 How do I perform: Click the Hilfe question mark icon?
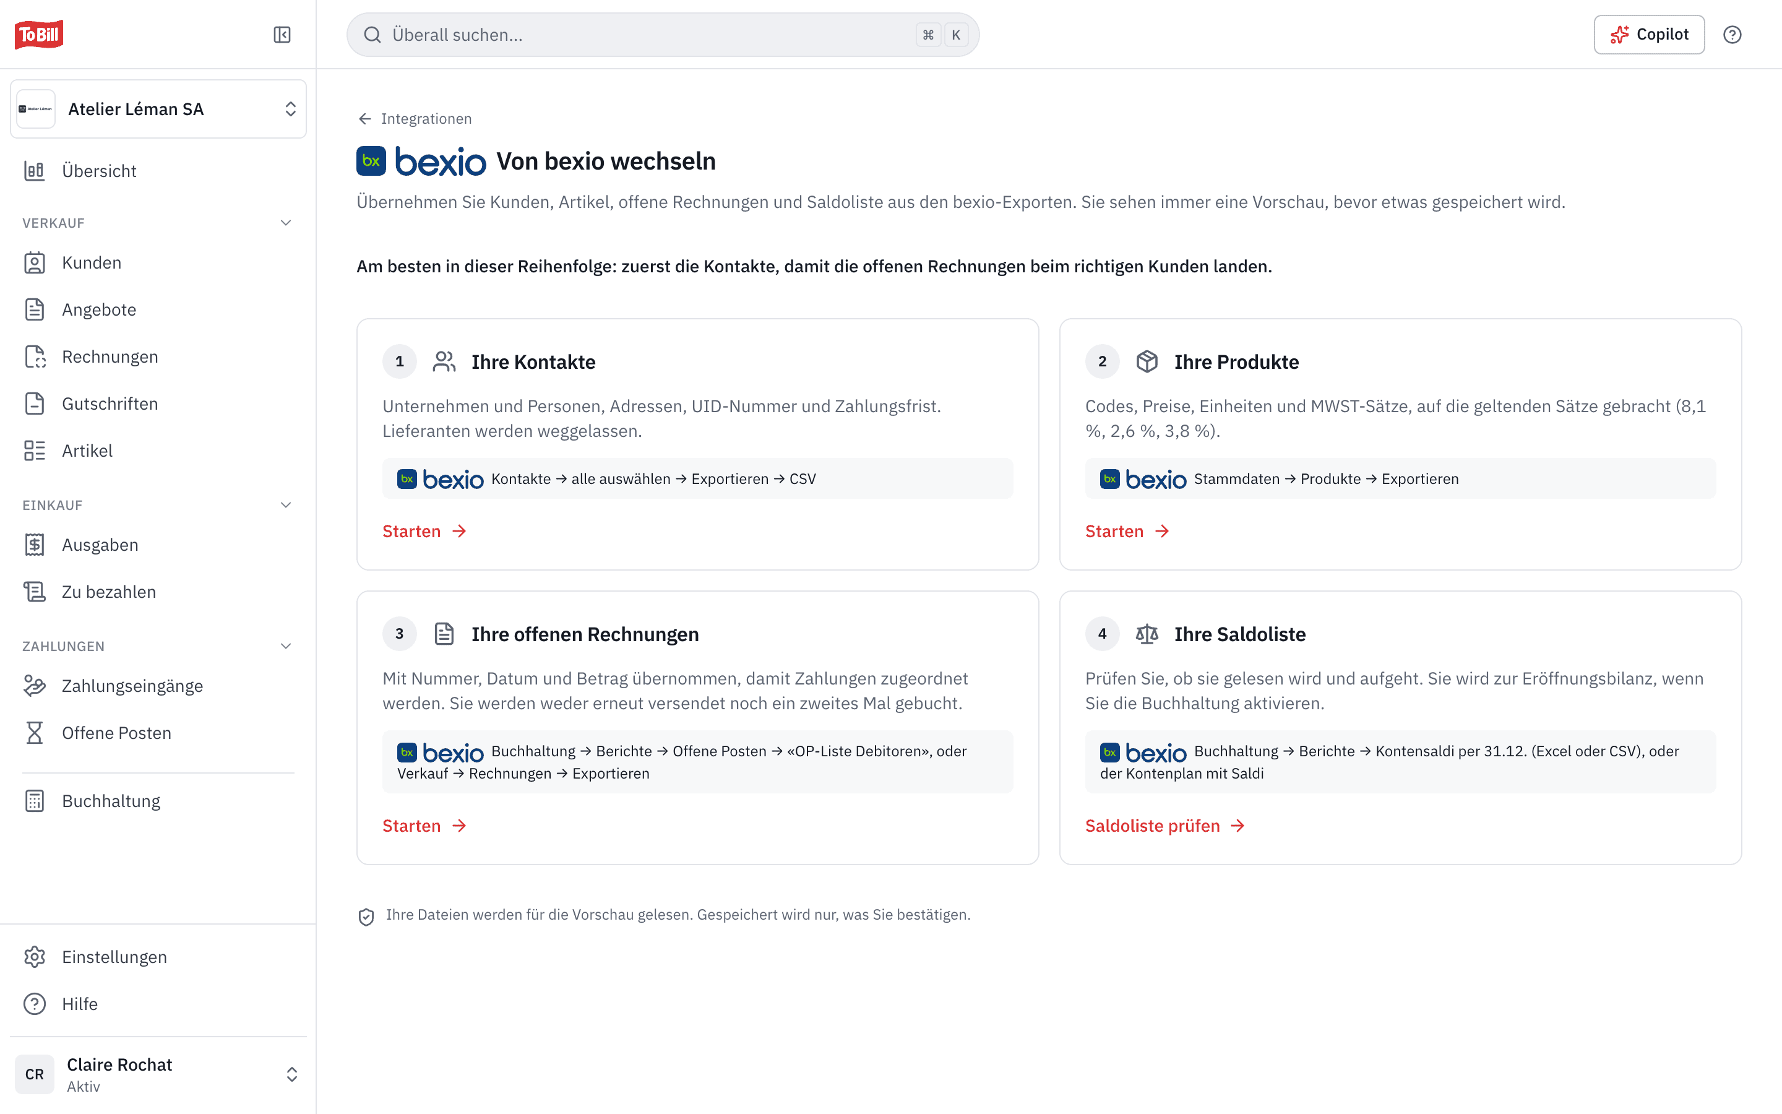tap(35, 1004)
